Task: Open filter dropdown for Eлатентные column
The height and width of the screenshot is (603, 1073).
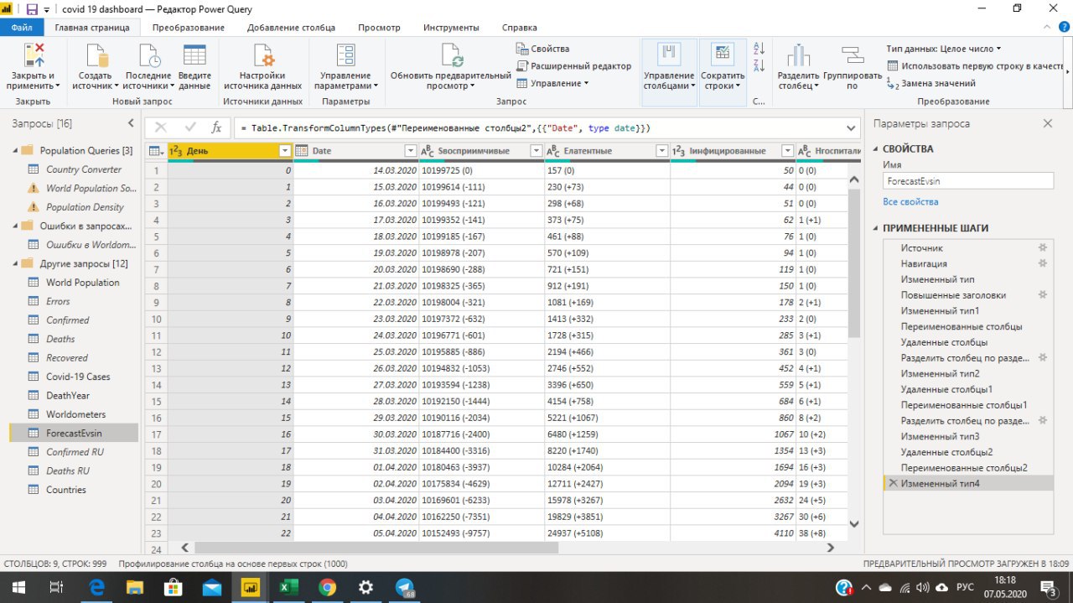Action: (x=662, y=151)
